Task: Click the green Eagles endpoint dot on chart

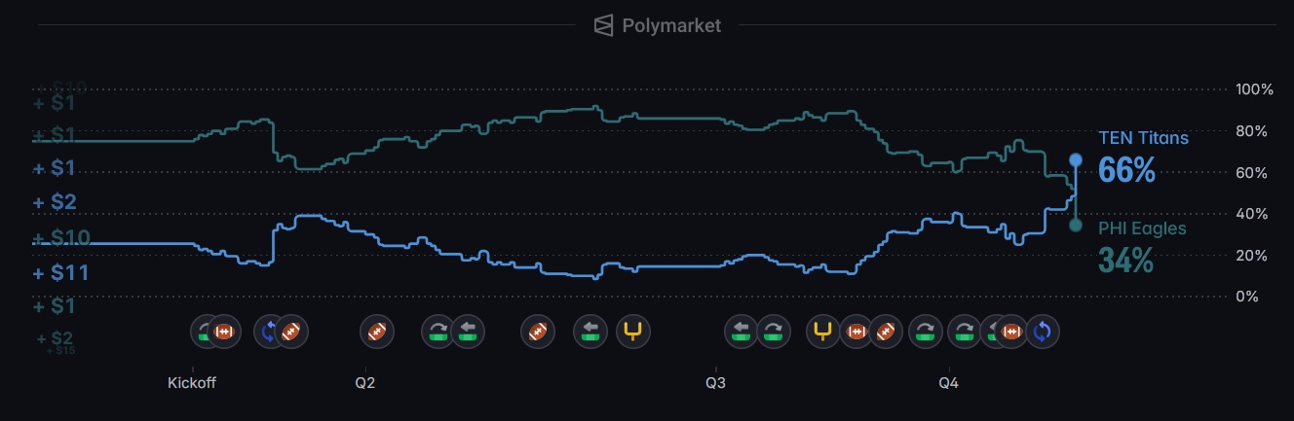Action: point(1076,226)
